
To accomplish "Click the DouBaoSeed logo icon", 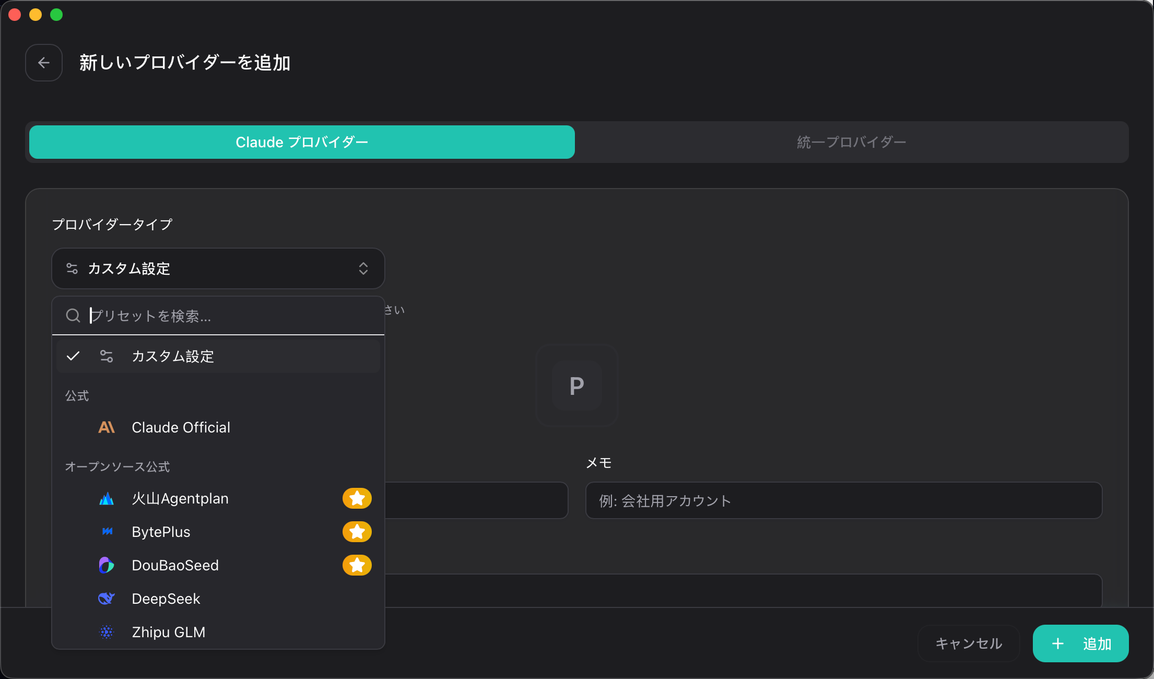I will coord(107,565).
